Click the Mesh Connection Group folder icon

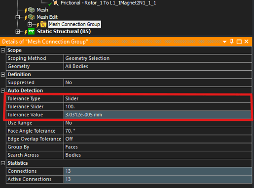(43, 24)
